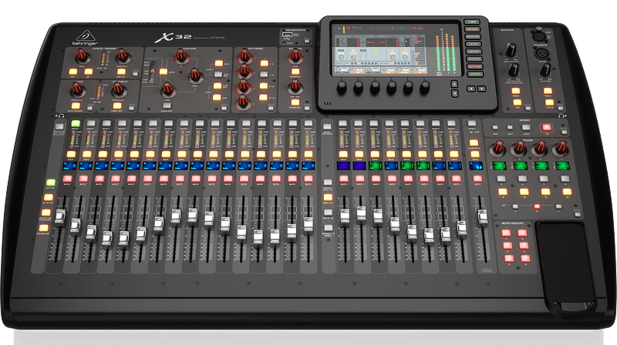
Task: Select the High EQ band button
Action: click(x=219, y=64)
